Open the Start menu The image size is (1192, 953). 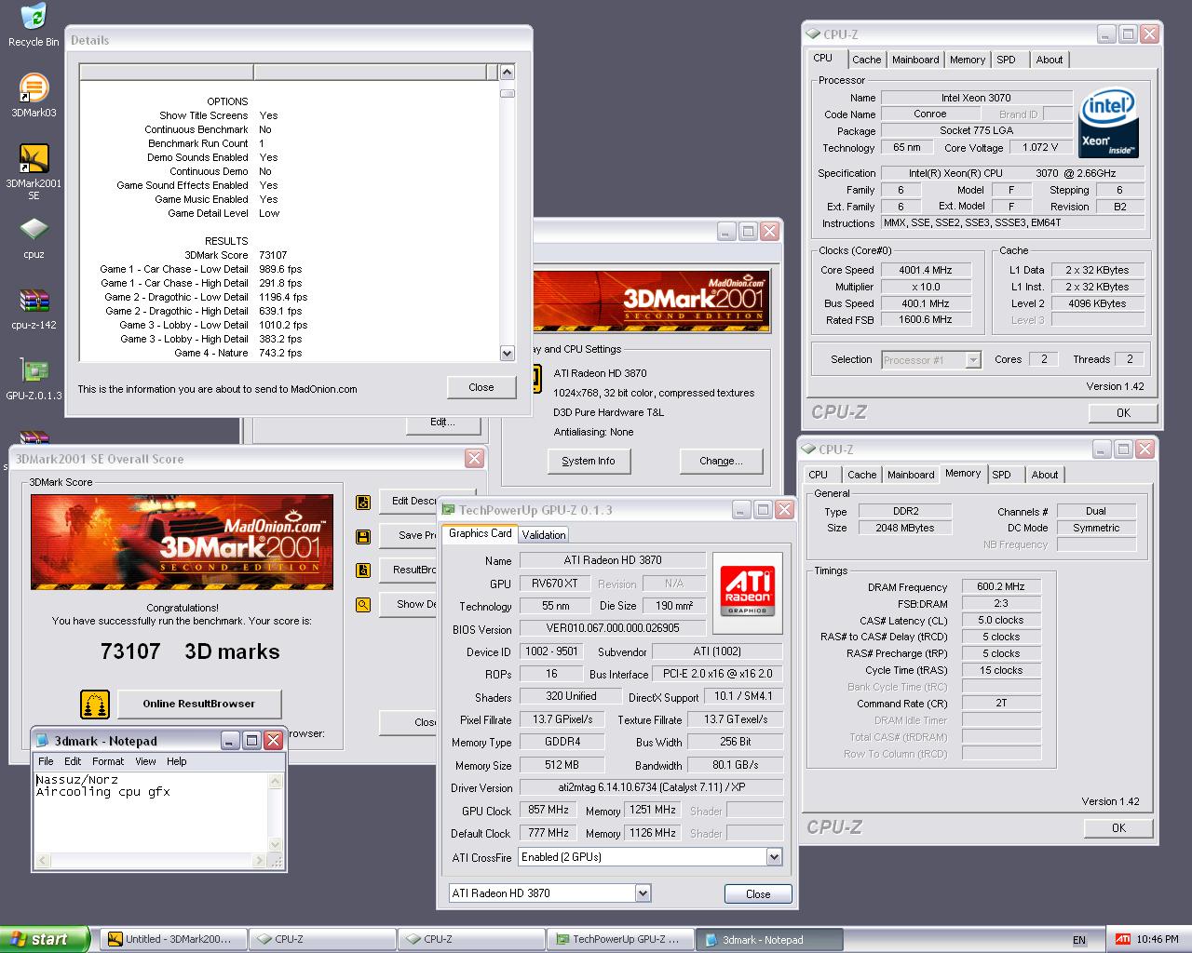coord(45,939)
